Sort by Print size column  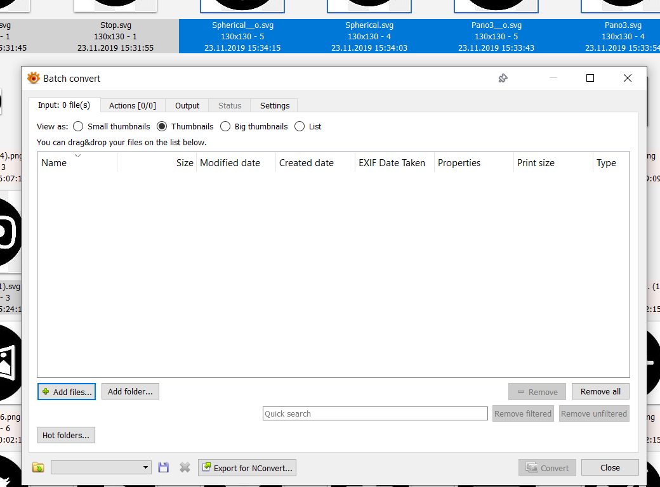(553, 163)
